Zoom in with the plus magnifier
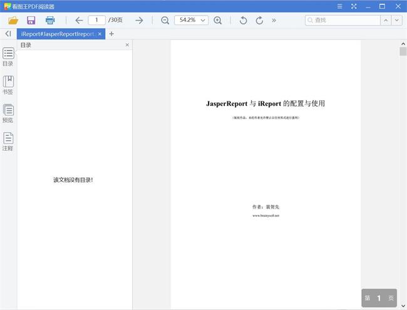407x310 pixels. (217, 20)
